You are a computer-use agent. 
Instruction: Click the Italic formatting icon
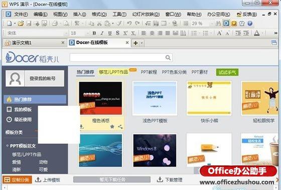coord(102,33)
